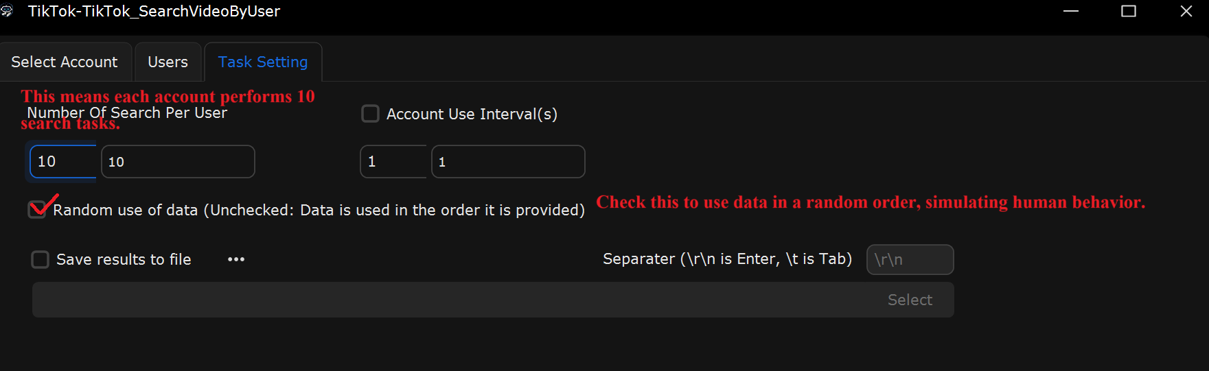Click the second Number Of Search field
Screen dimensions: 1209x371
click(179, 162)
